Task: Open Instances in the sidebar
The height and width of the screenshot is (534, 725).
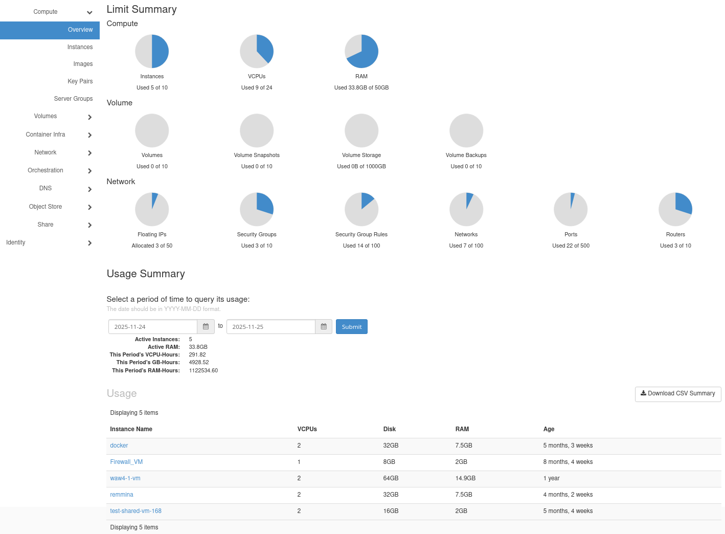Action: pos(80,47)
